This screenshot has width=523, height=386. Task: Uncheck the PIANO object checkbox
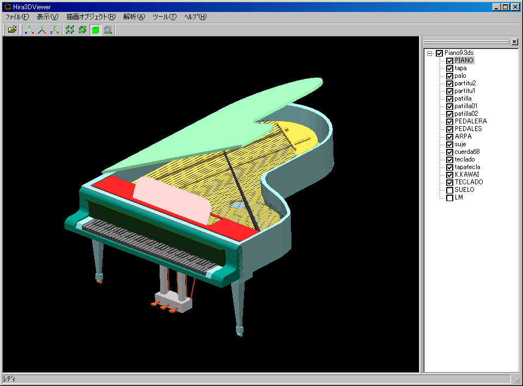click(449, 61)
